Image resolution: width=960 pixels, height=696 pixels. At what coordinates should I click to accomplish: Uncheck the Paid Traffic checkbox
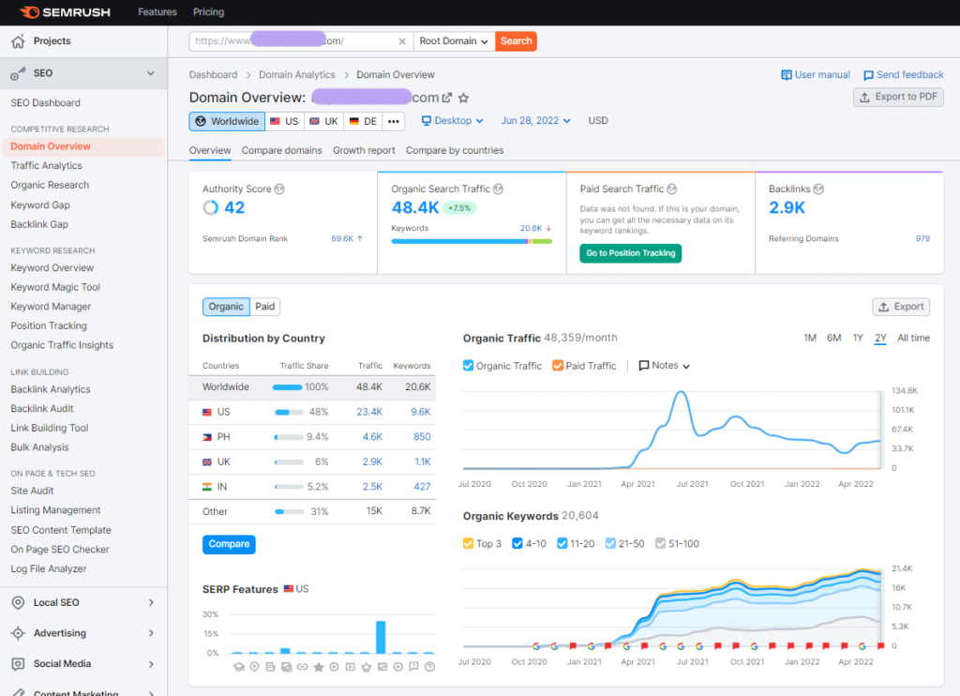coord(557,366)
